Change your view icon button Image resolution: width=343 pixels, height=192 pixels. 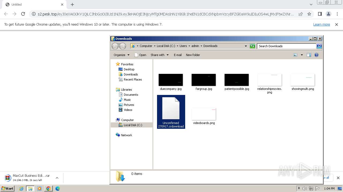tap(295, 55)
